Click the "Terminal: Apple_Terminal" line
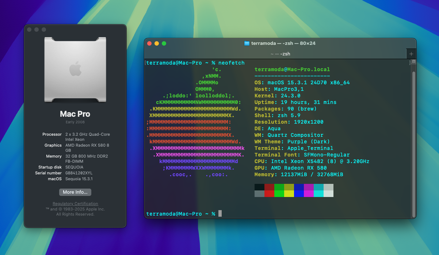This screenshot has height=255, width=439. [x=294, y=148]
